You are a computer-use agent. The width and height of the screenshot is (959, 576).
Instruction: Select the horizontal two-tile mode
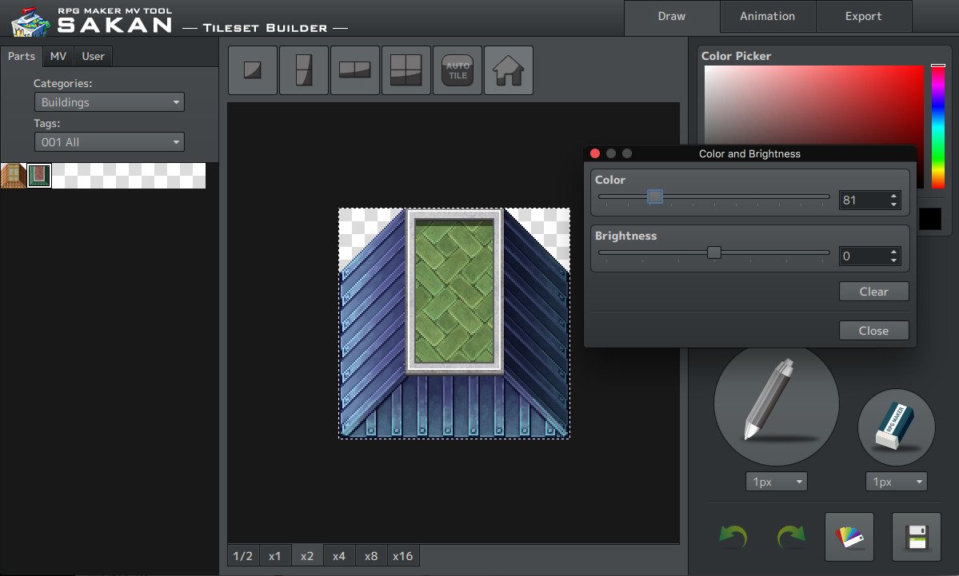click(354, 70)
